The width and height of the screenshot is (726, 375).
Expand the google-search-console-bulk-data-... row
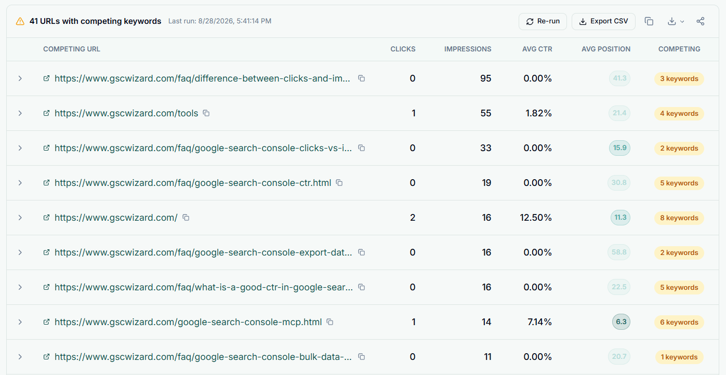20,357
